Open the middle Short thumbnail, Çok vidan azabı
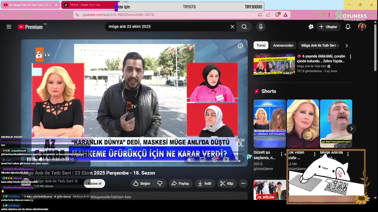Viewport: 378px width, 212px height. pos(303,123)
